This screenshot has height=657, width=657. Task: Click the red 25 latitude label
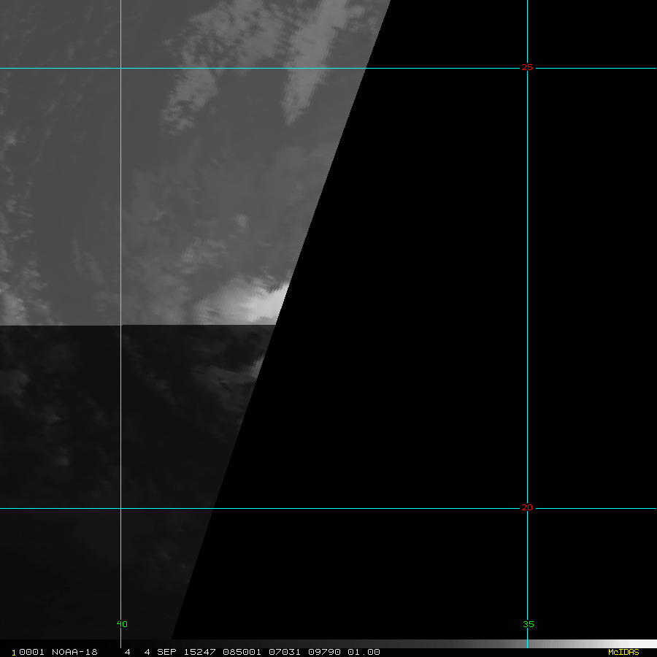[x=527, y=67]
